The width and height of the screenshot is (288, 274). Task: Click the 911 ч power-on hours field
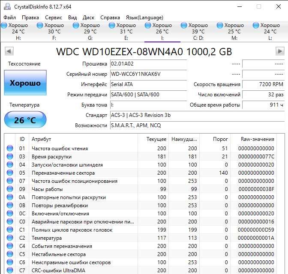(x=263, y=105)
